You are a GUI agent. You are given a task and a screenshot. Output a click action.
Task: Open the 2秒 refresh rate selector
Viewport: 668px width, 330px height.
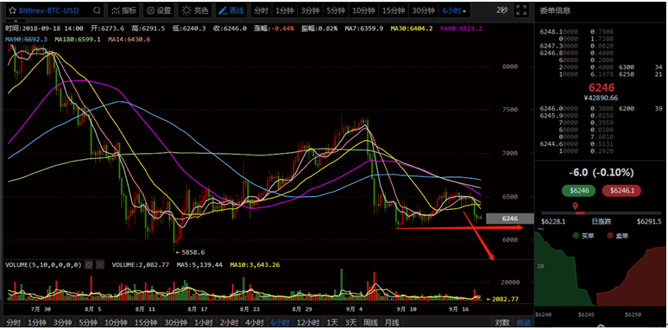pos(501,10)
